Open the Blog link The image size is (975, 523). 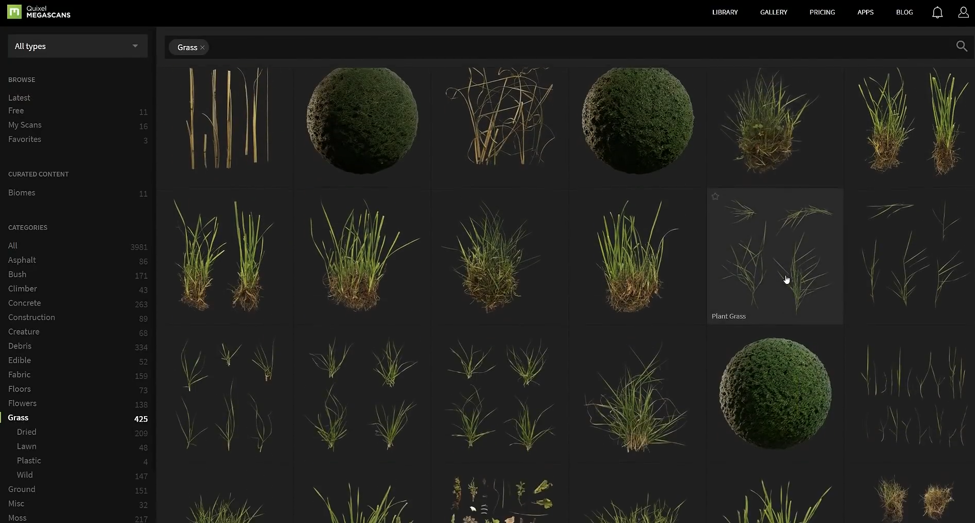click(x=904, y=12)
